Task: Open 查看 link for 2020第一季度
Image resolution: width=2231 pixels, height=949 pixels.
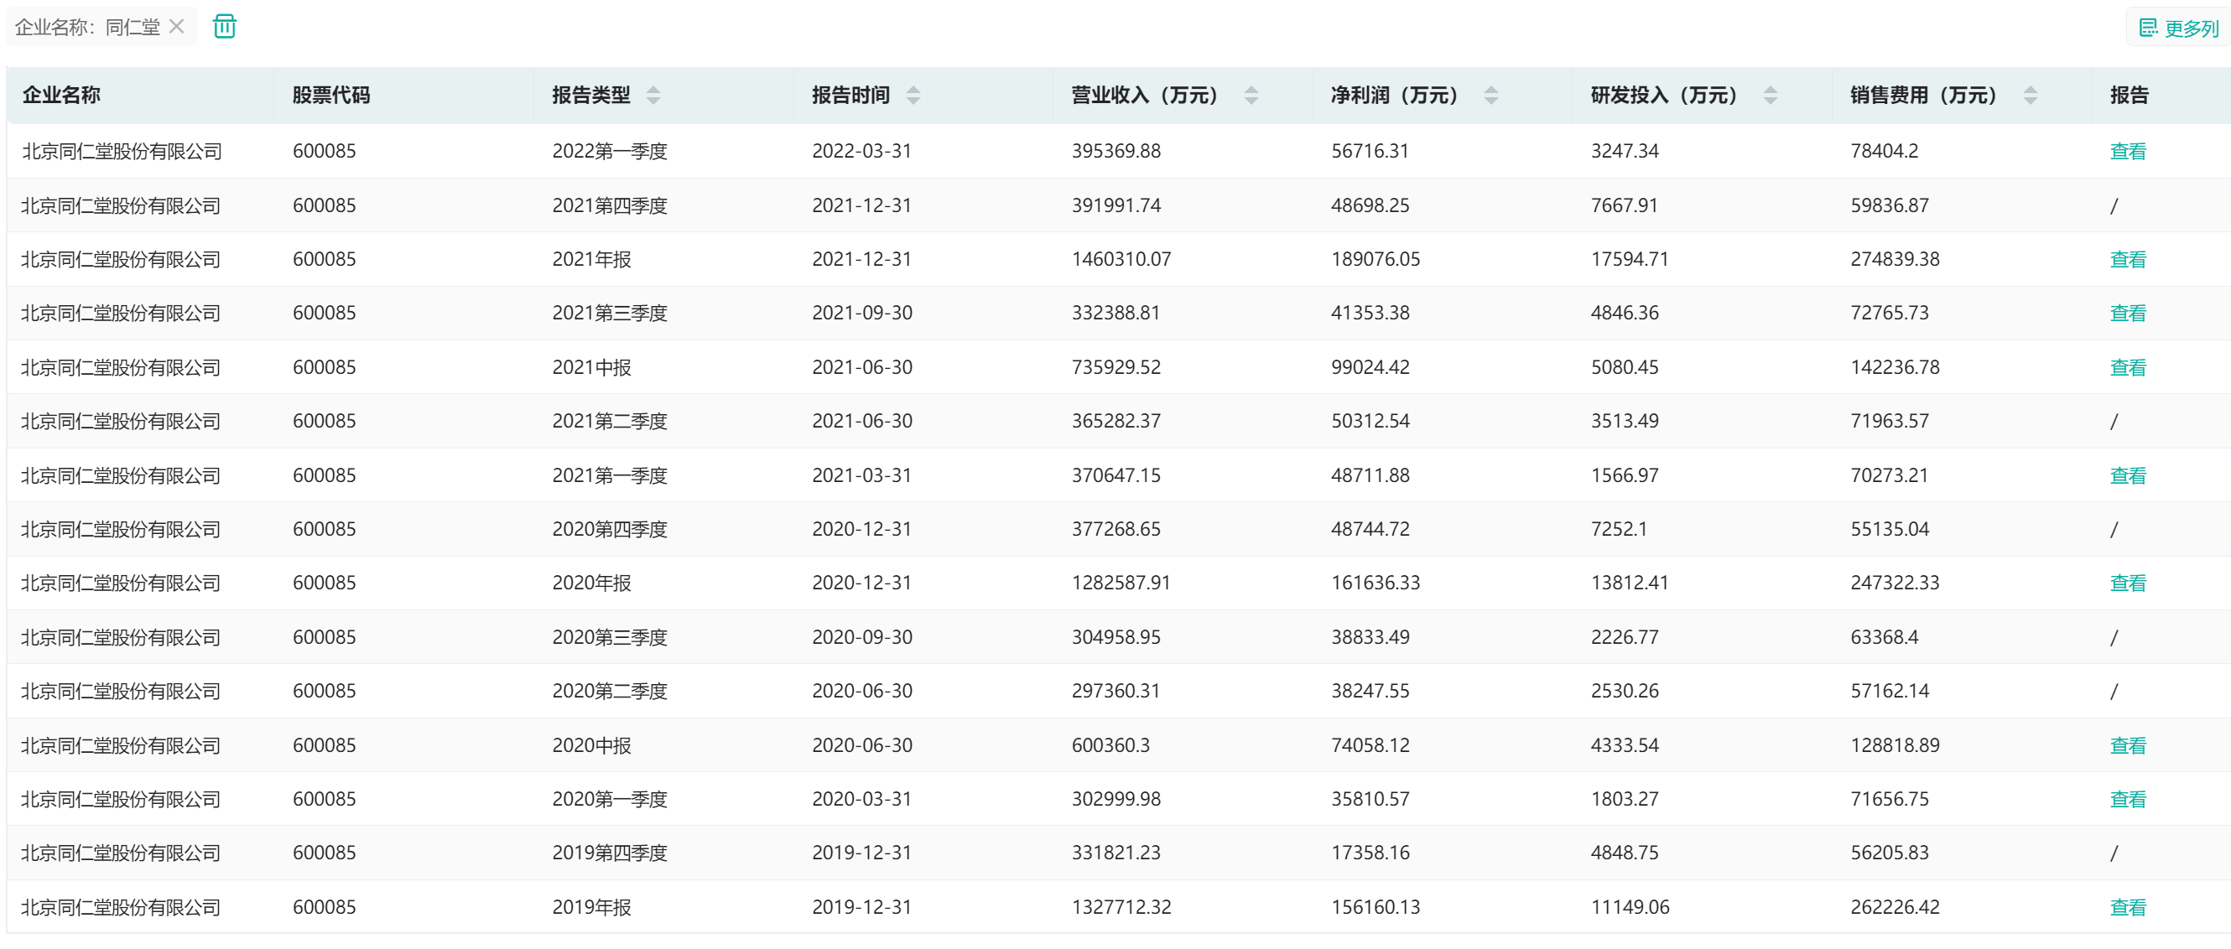Action: coord(2127,799)
